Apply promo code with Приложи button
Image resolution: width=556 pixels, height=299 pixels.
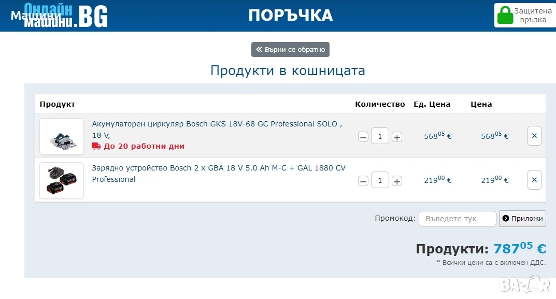click(522, 219)
